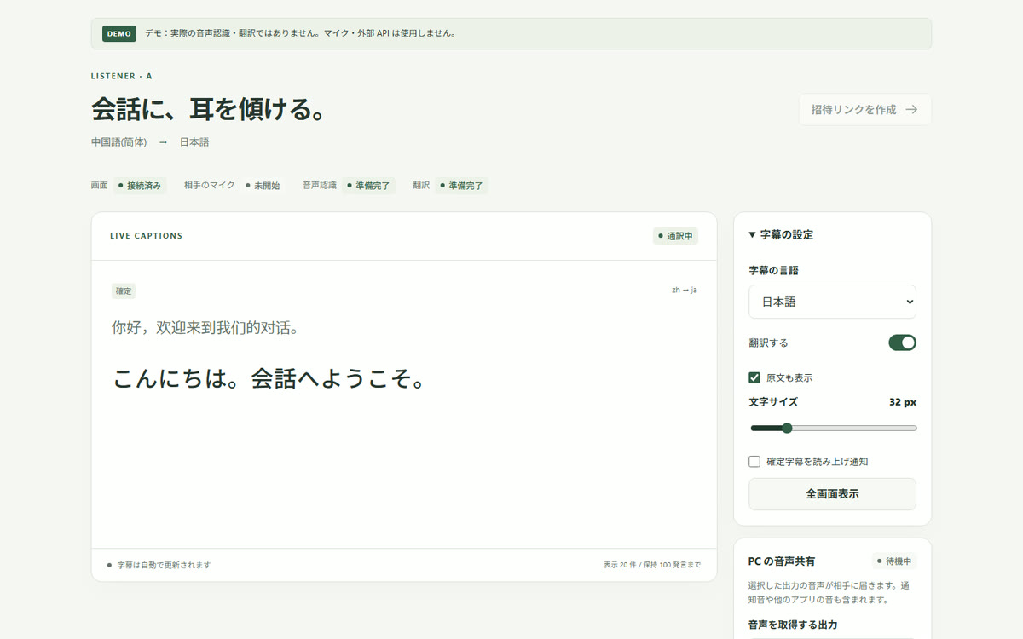Click the arrow icon in 招待リンクを作成
Screen dimensions: 1023x639
911,110
